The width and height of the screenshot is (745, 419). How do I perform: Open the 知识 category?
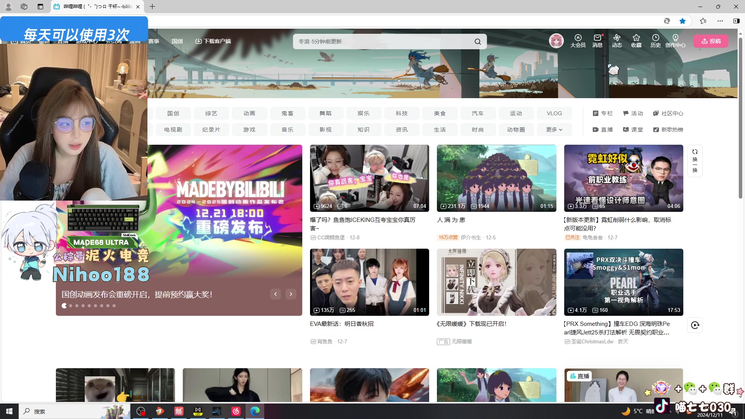[x=364, y=130]
